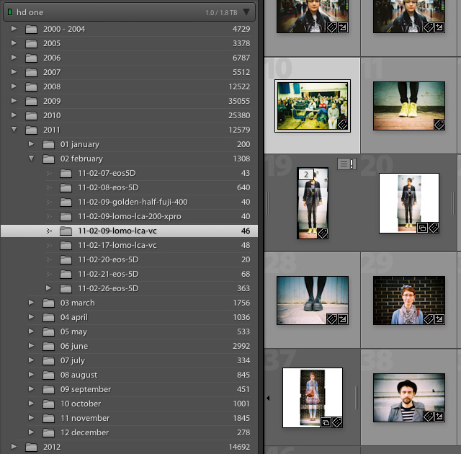The width and height of the screenshot is (461, 454).
Task: Select the 09 september folder
Action: click(x=130, y=389)
